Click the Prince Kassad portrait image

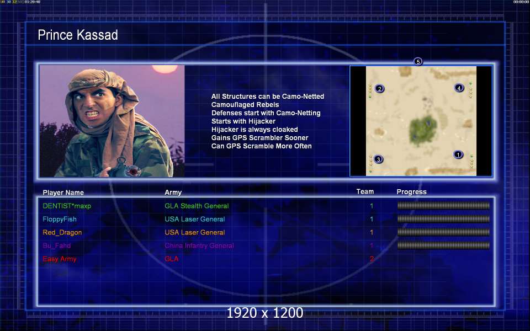(x=112, y=121)
